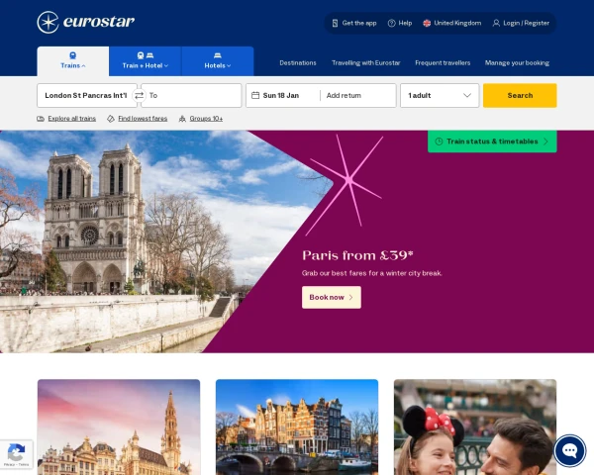This screenshot has height=475, width=594.
Task: Click the yellow Search button
Action: tap(520, 95)
